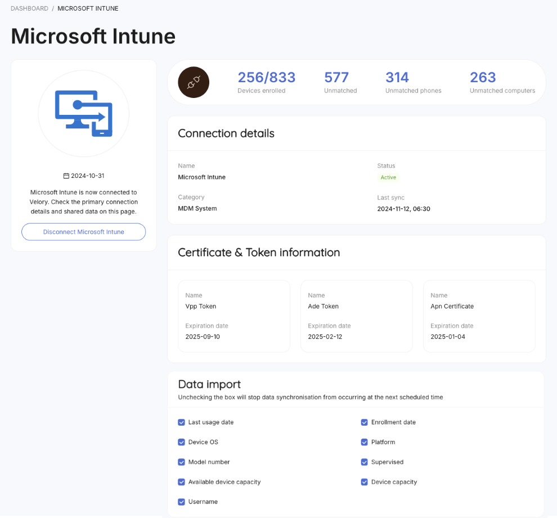557x518 pixels.
Task: Click the Connection details heading
Action: tap(226, 133)
